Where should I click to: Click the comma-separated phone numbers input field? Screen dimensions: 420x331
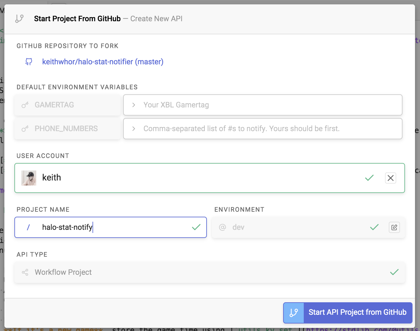click(263, 129)
